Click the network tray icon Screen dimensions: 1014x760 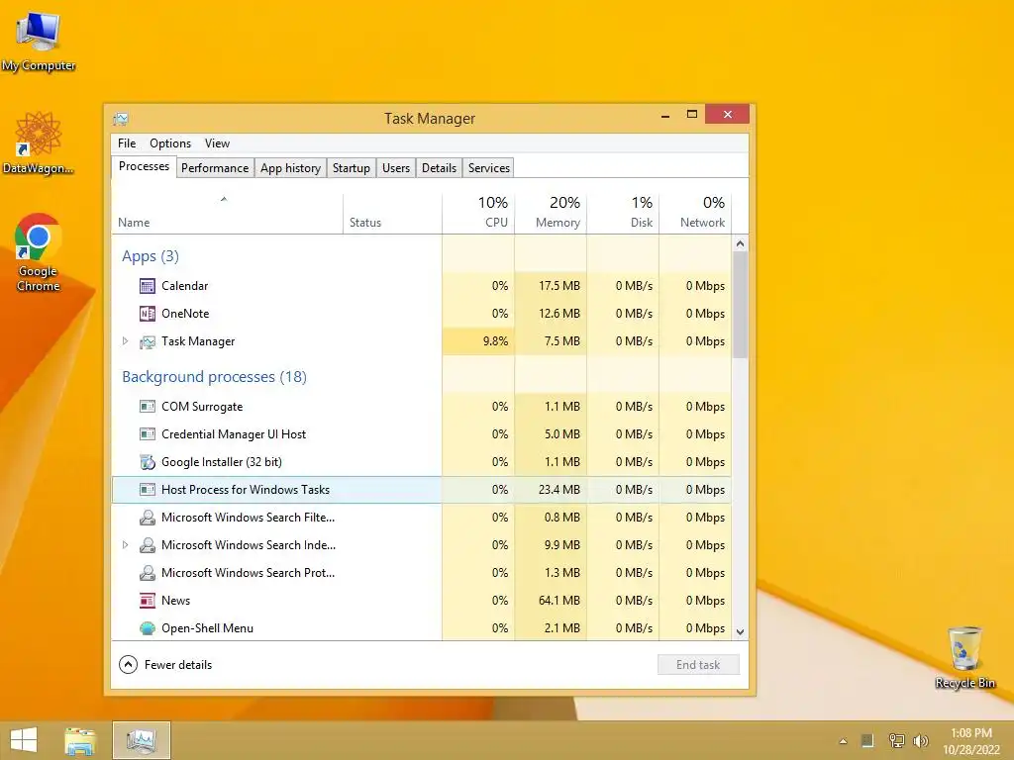896,740
